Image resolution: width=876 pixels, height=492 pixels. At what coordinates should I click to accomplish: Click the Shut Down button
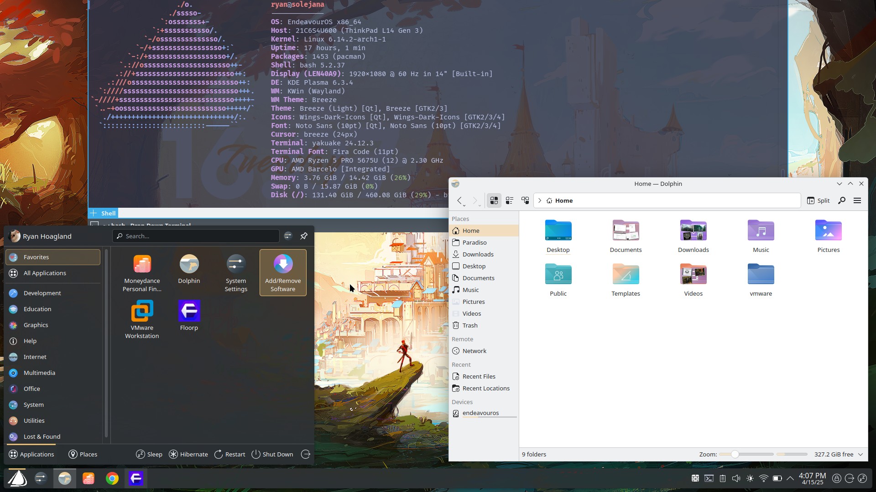click(x=272, y=454)
